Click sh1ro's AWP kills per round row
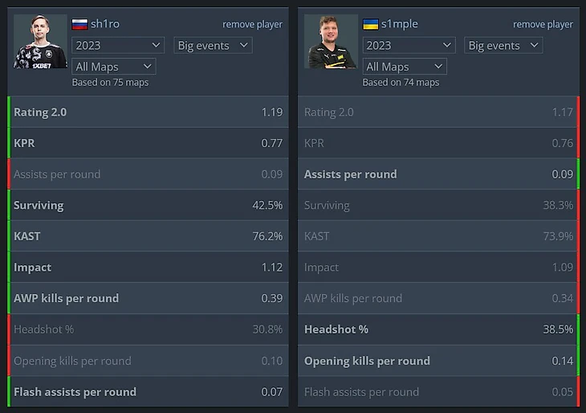This screenshot has width=586, height=413. point(148,298)
